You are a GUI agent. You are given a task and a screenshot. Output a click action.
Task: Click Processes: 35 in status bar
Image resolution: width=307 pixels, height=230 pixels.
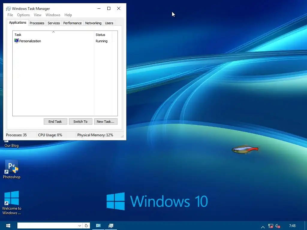coord(16,135)
